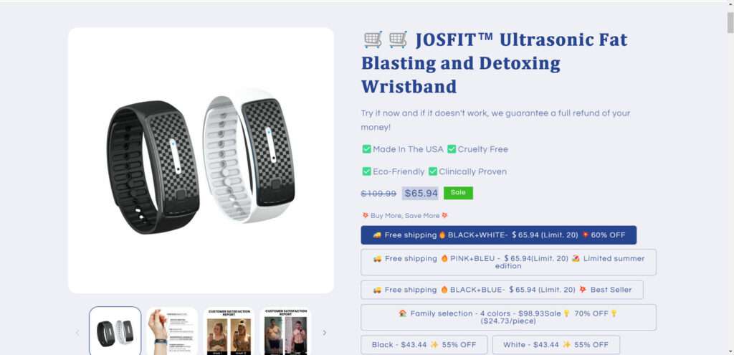Screen dimensions: 734x355
Task: Click the Eco-Friendly green checkmark icon
Action: (366, 171)
